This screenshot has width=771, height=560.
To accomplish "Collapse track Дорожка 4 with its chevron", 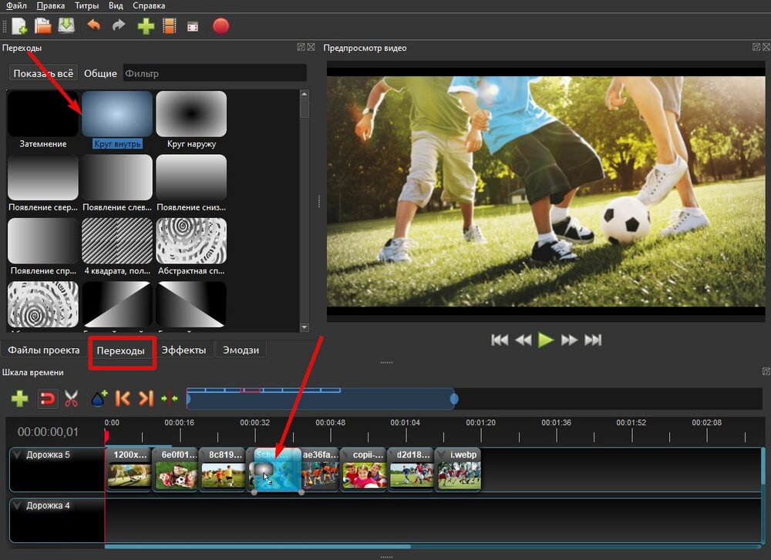I will 16,505.
